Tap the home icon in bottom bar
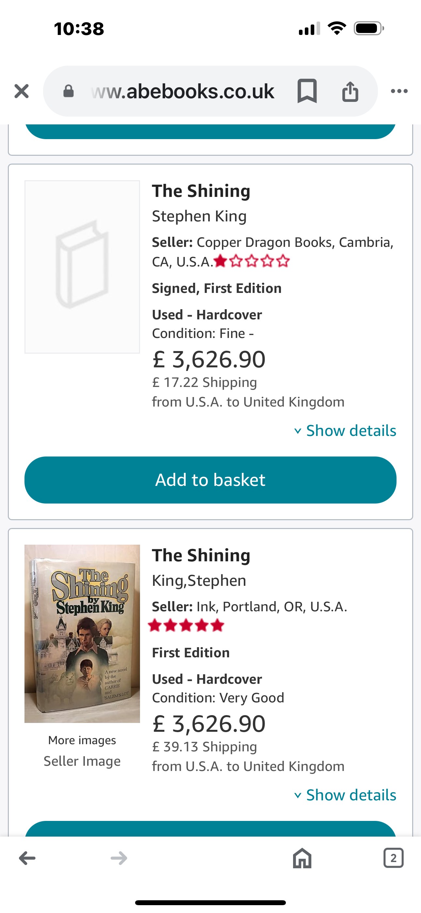The width and height of the screenshot is (421, 913). [302, 858]
